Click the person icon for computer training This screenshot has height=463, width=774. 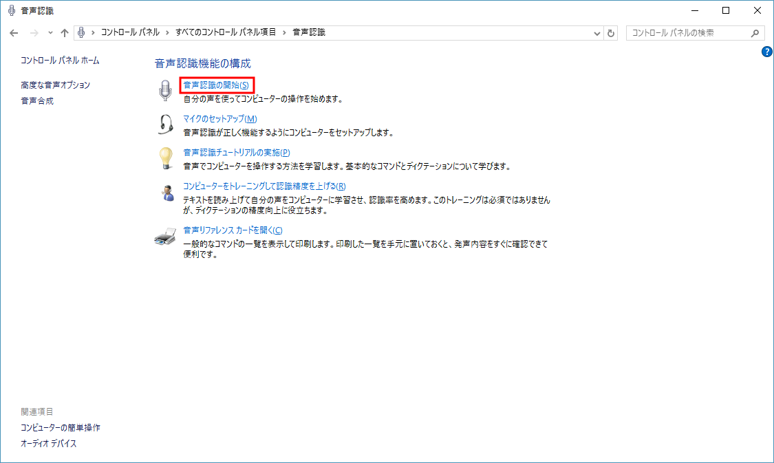point(168,193)
